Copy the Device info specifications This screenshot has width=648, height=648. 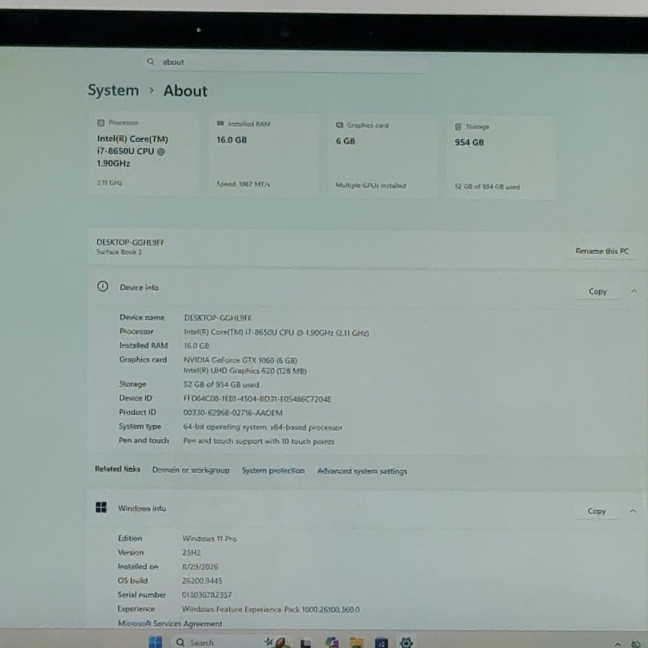click(x=597, y=291)
